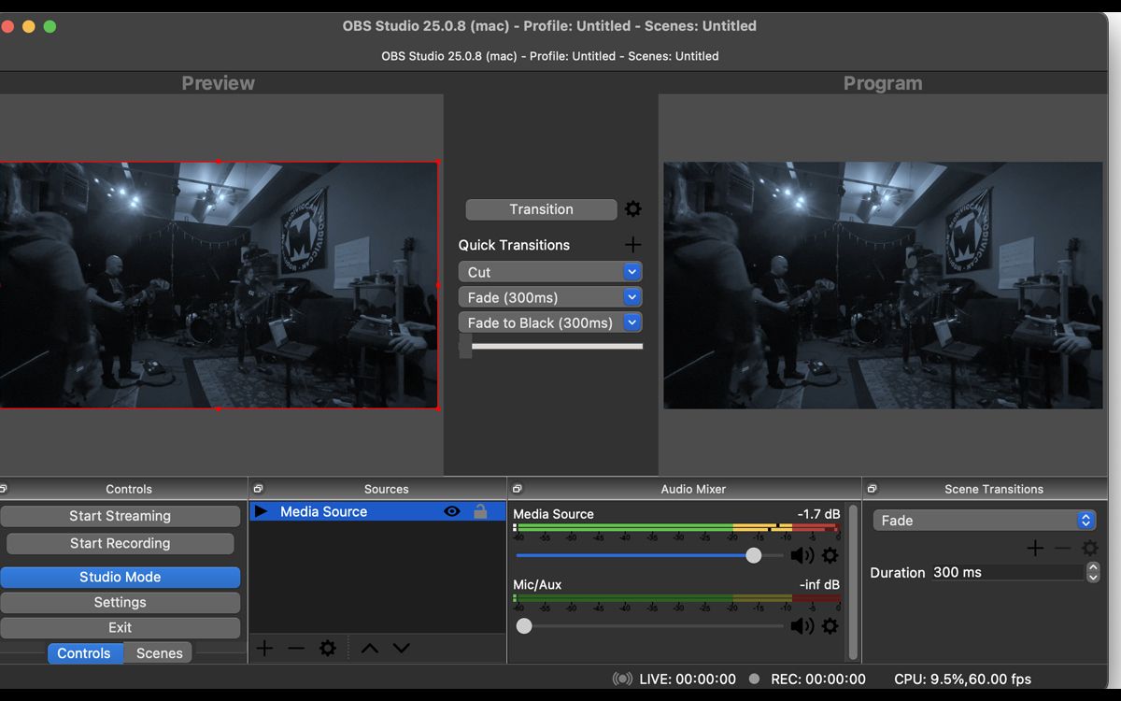The height and width of the screenshot is (701, 1121).
Task: Open Settings from Controls panel
Action: pos(120,603)
